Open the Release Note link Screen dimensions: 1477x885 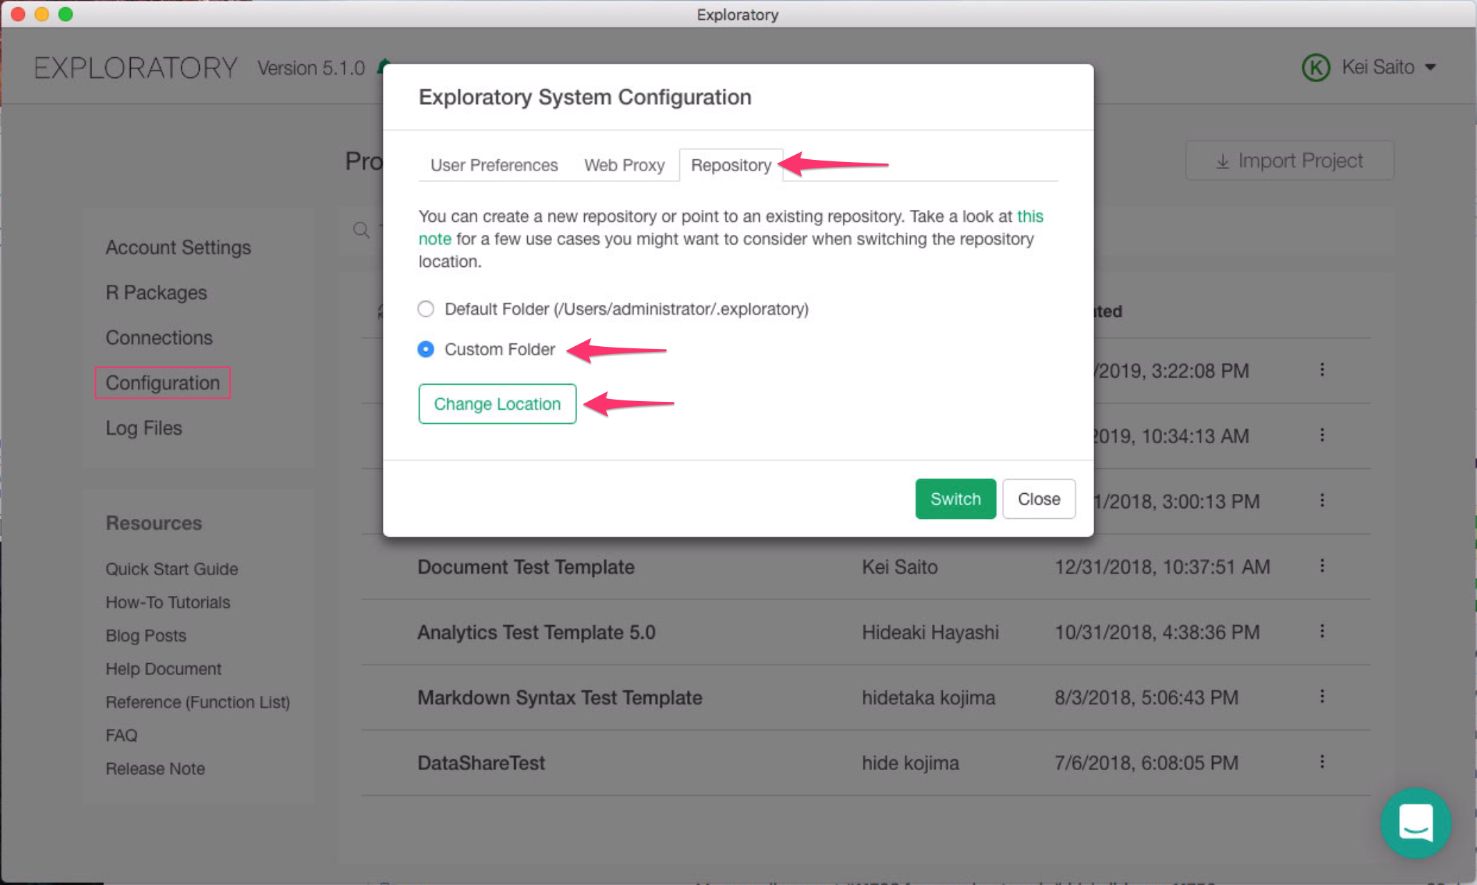[x=155, y=769]
